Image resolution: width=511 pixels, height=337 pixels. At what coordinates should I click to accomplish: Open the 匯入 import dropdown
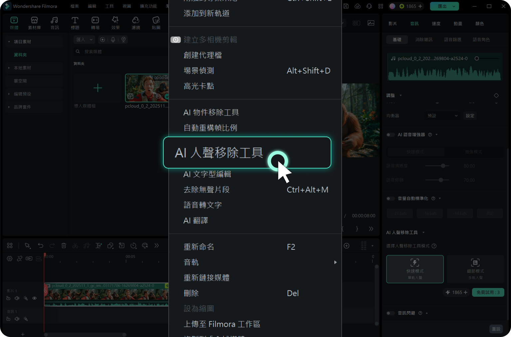click(x=84, y=40)
